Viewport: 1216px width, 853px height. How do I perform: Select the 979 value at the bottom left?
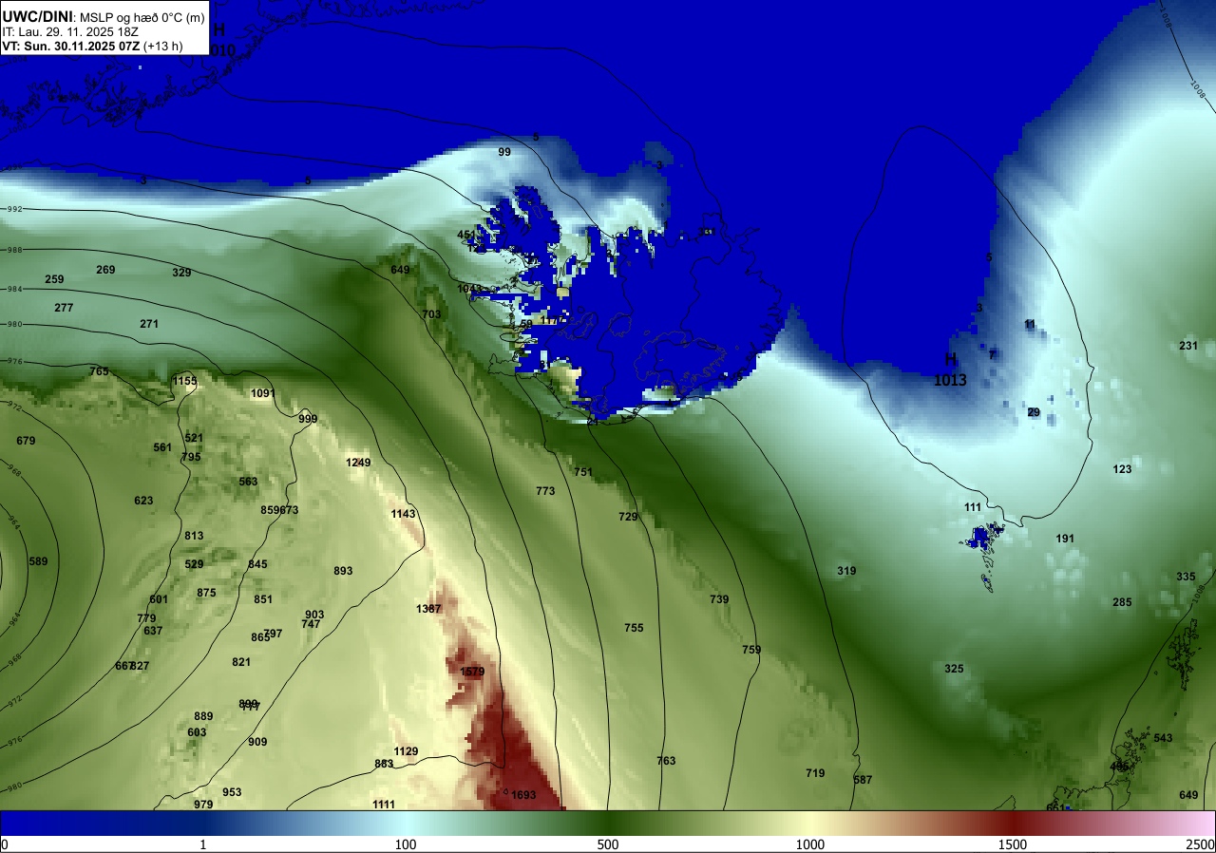point(203,805)
